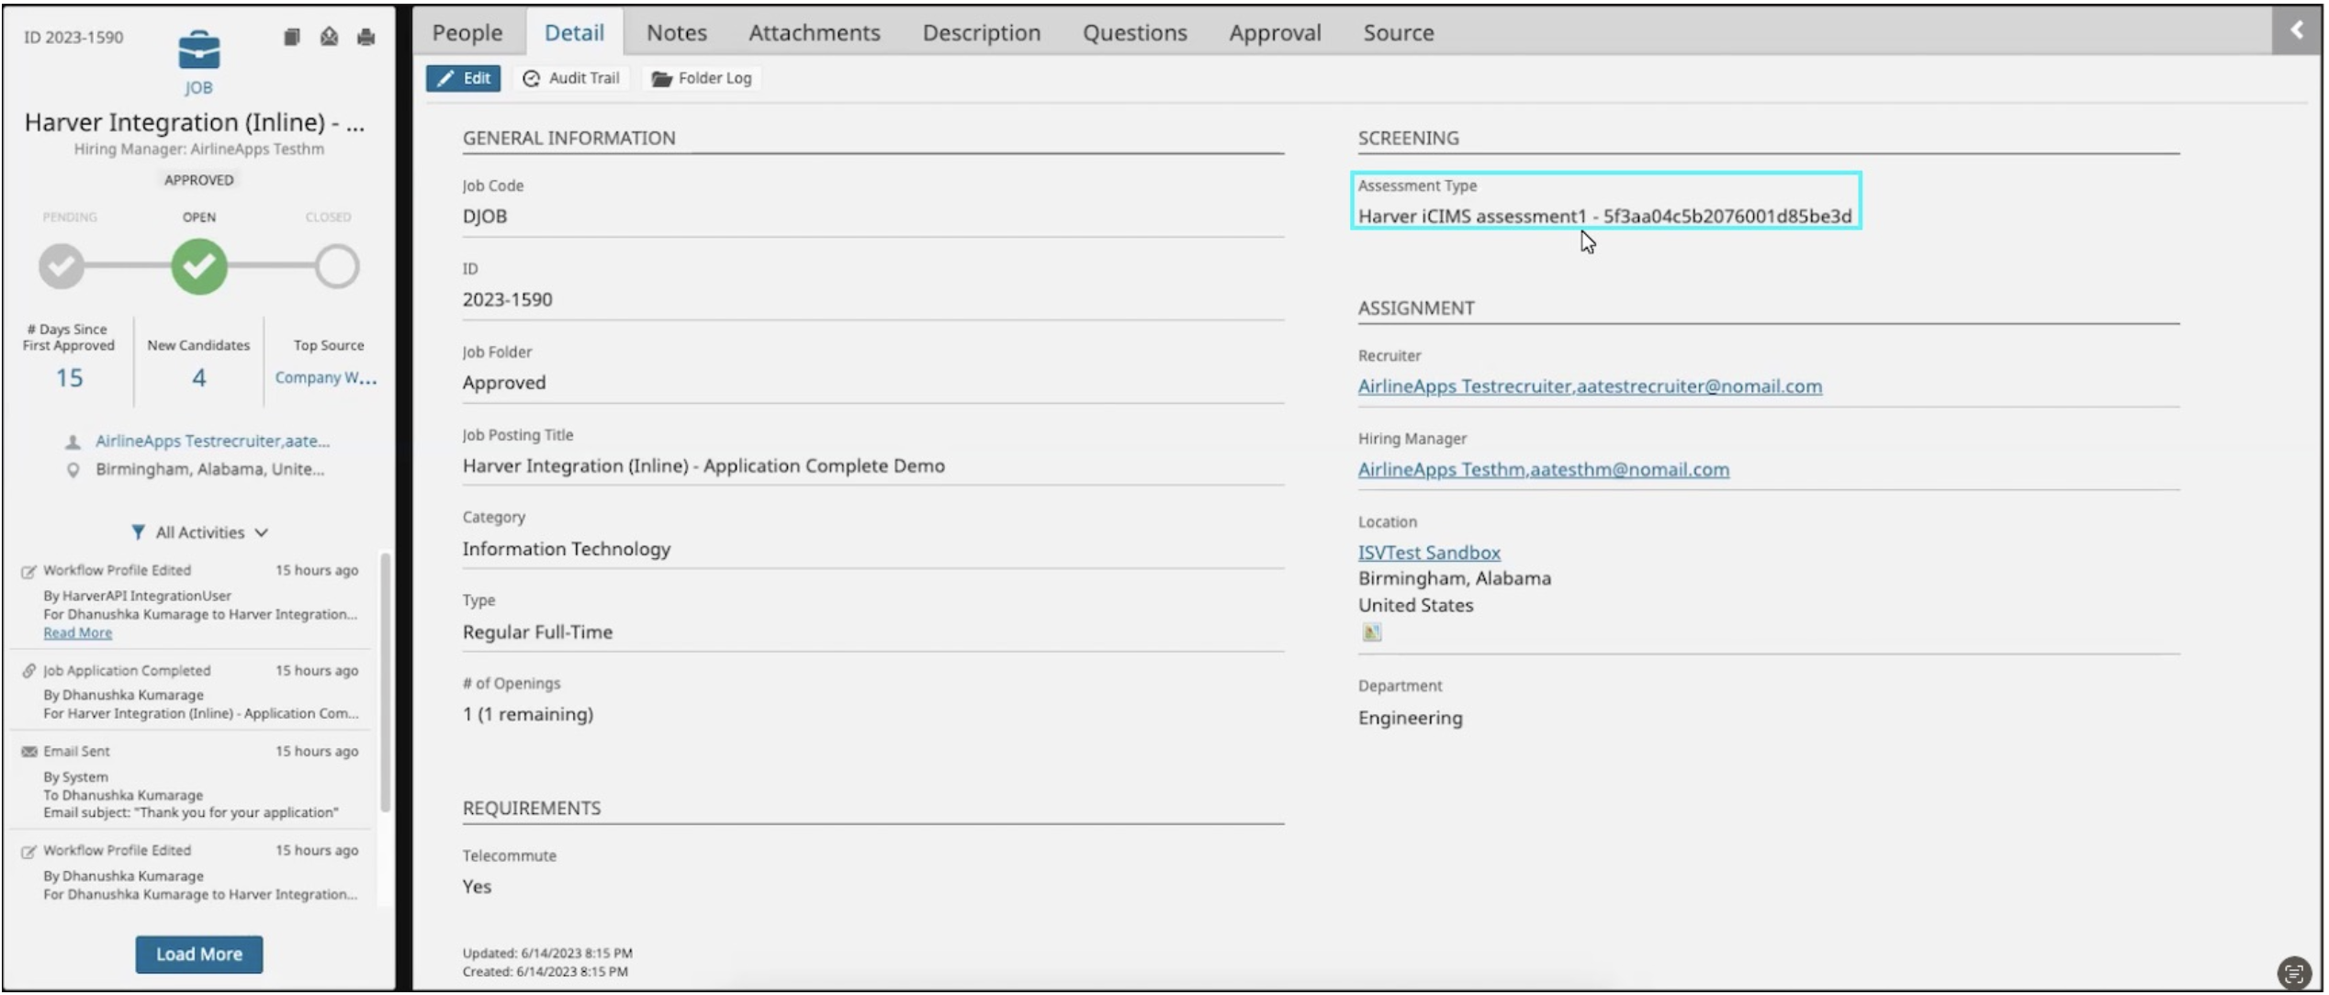Click the location pin icon in sidebar
Viewport: 2329px width, 995px height.
tap(73, 470)
